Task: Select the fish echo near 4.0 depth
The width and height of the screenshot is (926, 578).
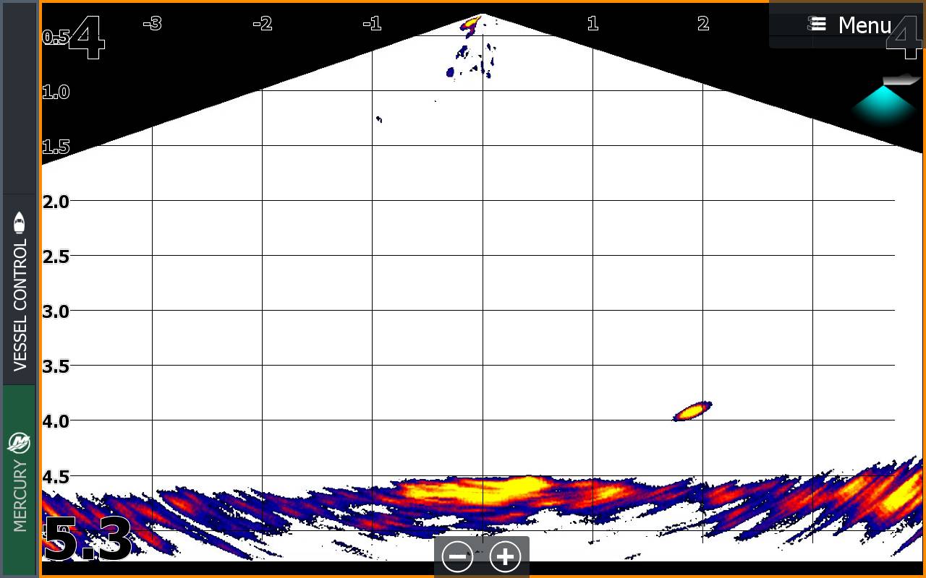Action: click(692, 410)
